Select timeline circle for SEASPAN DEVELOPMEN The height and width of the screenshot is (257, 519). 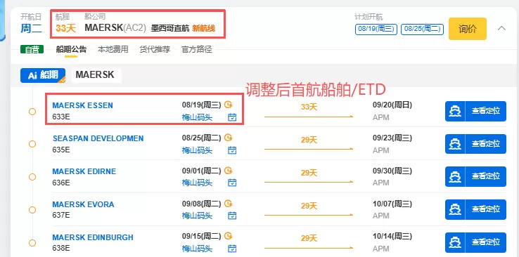coord(32,145)
